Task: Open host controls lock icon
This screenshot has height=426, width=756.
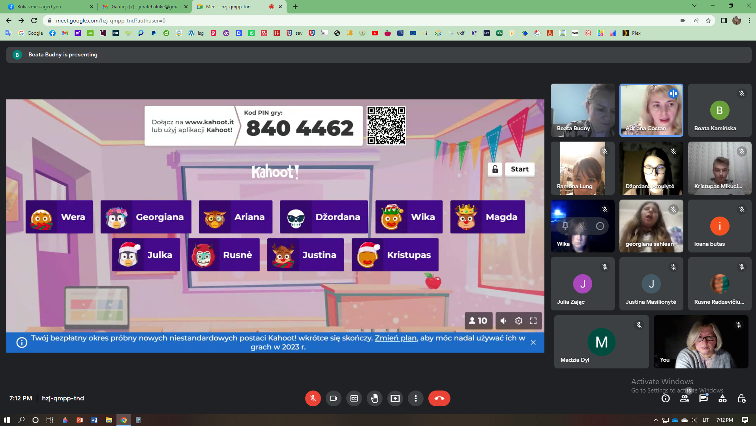Action: pyautogui.click(x=741, y=398)
